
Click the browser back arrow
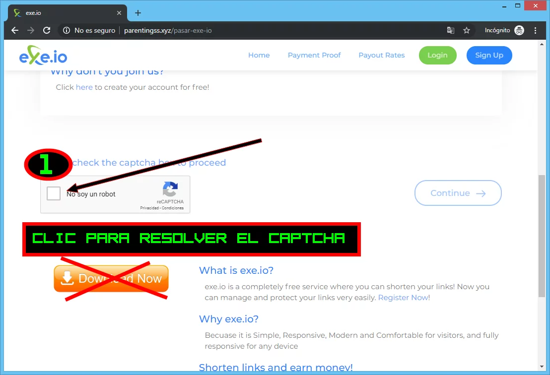[x=15, y=30]
